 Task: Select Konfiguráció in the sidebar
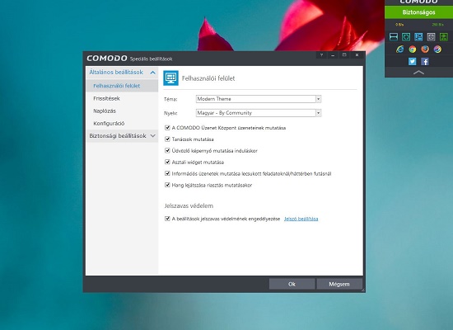(x=122, y=123)
